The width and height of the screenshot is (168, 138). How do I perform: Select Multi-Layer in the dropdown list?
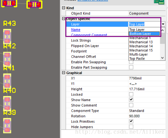138,54
